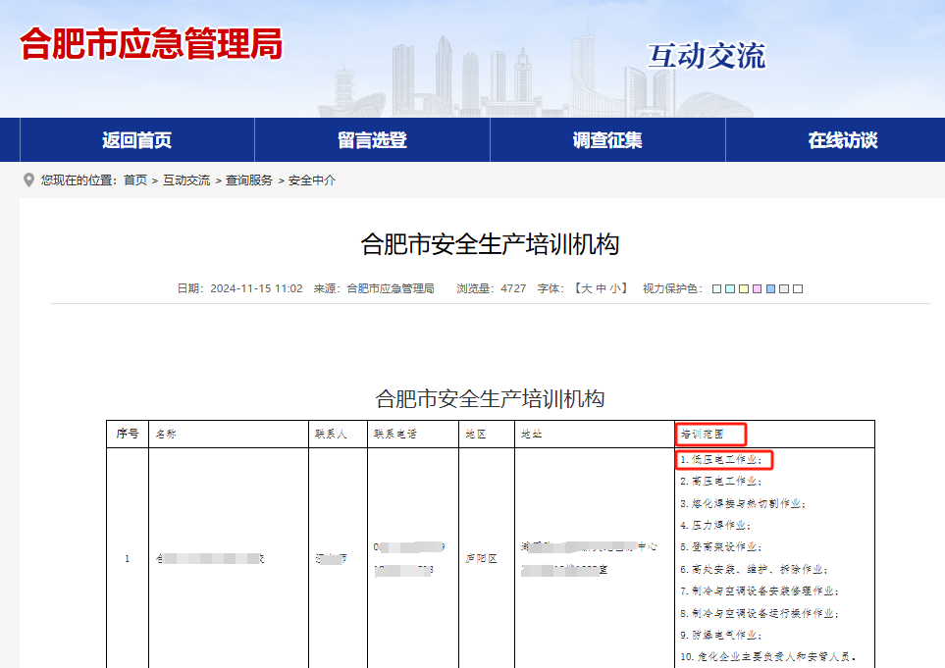The width and height of the screenshot is (945, 668).
Task: Click the 合肥市应急管理局 site logo
Action: coord(151,44)
